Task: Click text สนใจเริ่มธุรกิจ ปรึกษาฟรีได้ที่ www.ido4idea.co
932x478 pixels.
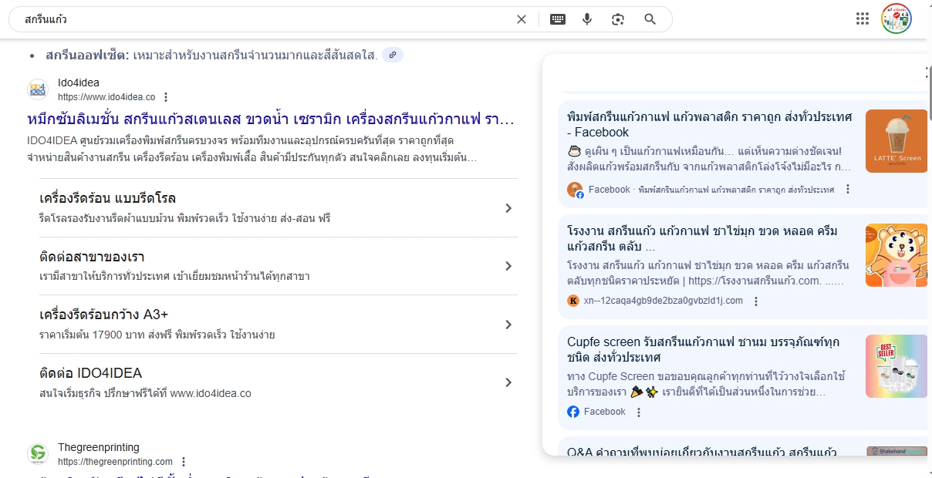Action: [145, 393]
